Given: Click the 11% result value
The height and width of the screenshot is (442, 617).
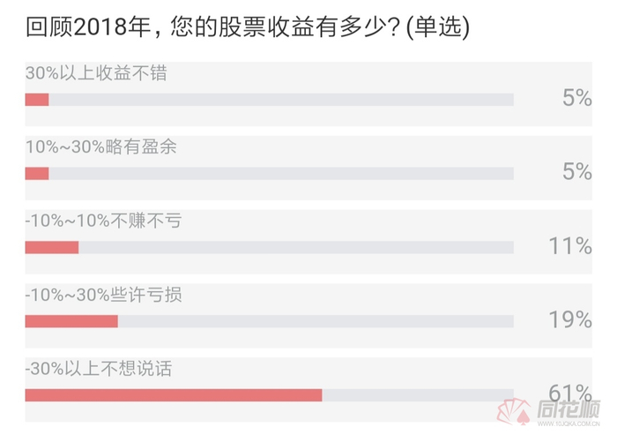Looking at the screenshot, I should (570, 245).
